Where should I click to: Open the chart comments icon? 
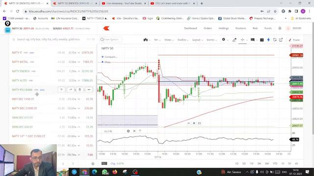(x=253, y=40)
